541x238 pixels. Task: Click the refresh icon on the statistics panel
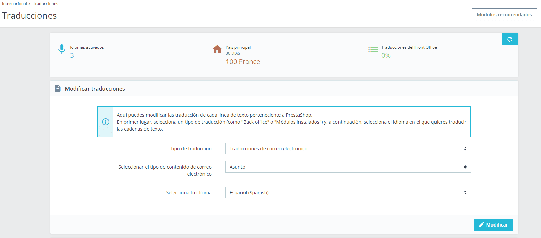pyautogui.click(x=509, y=39)
